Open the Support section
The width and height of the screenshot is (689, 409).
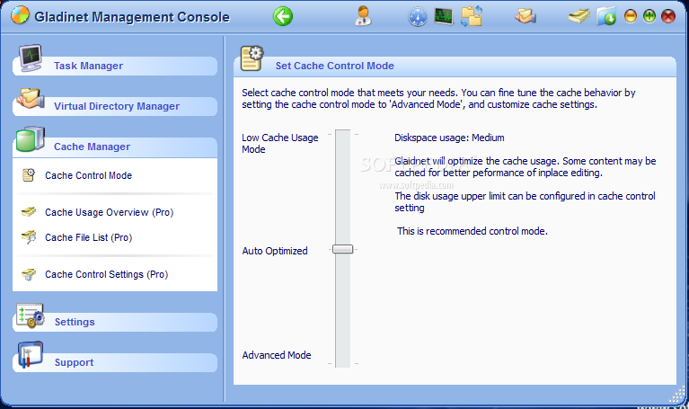point(74,362)
